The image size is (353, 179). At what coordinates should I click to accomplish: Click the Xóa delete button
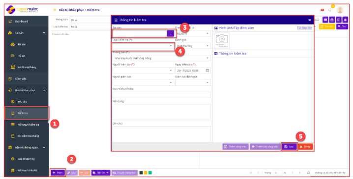[85, 173]
